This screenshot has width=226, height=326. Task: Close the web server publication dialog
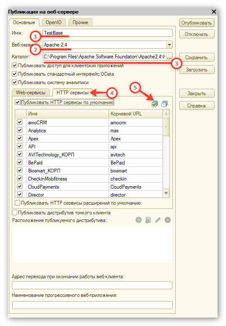(x=214, y=12)
